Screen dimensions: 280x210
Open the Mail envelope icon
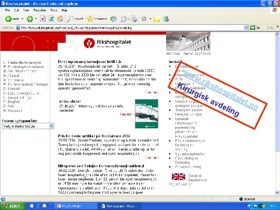pyautogui.click(x=123, y=19)
